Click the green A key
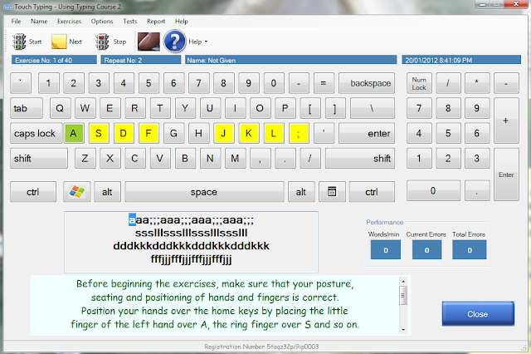The image size is (531, 354). click(74, 133)
